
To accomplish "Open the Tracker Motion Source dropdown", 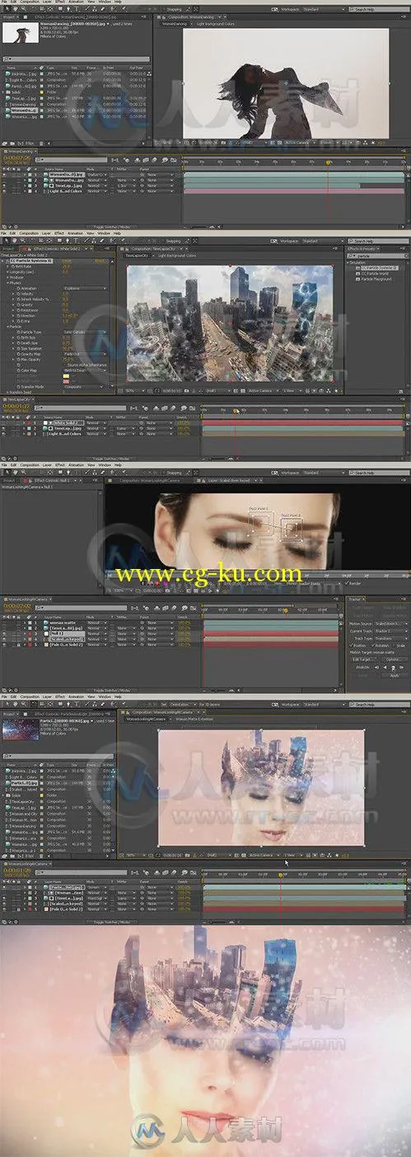I will click(x=392, y=623).
